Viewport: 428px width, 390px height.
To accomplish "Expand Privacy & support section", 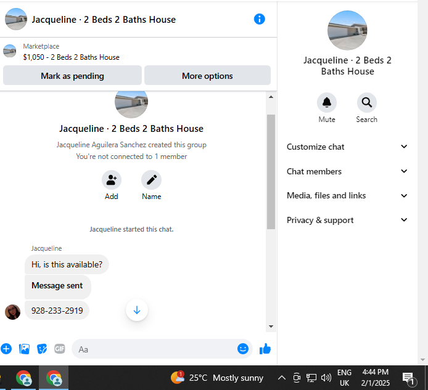I will [x=347, y=220].
